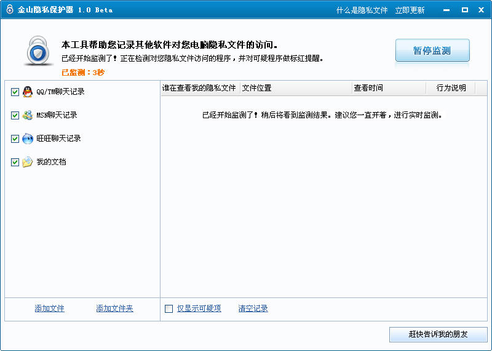Click the large padlock shield icon
492x351 pixels.
[39, 51]
